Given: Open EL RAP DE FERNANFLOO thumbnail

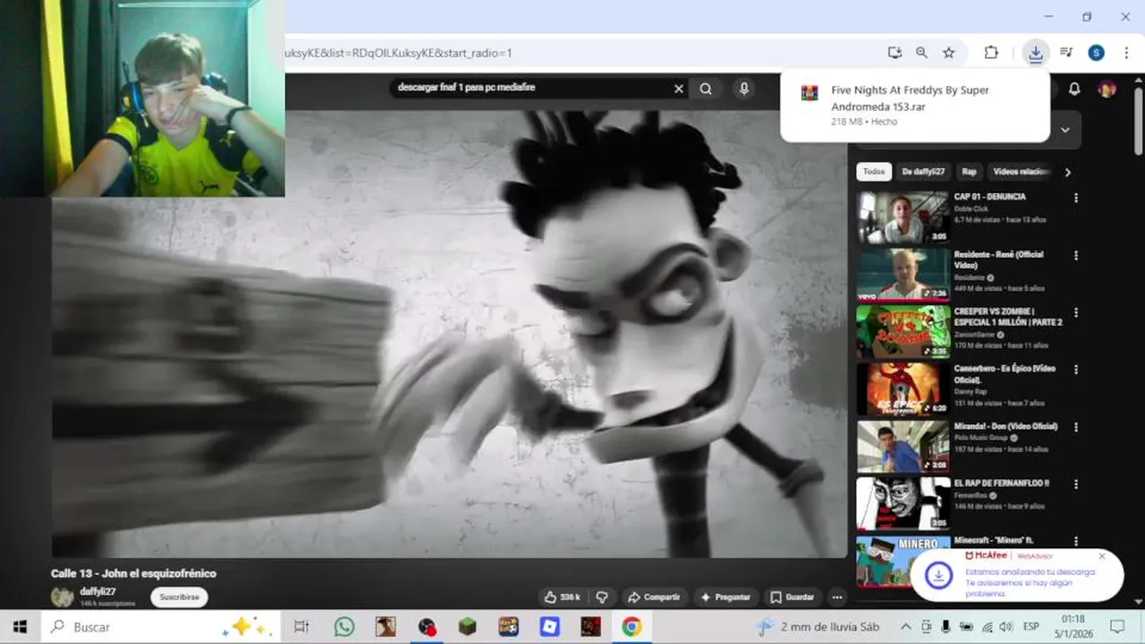Looking at the screenshot, I should pos(903,504).
